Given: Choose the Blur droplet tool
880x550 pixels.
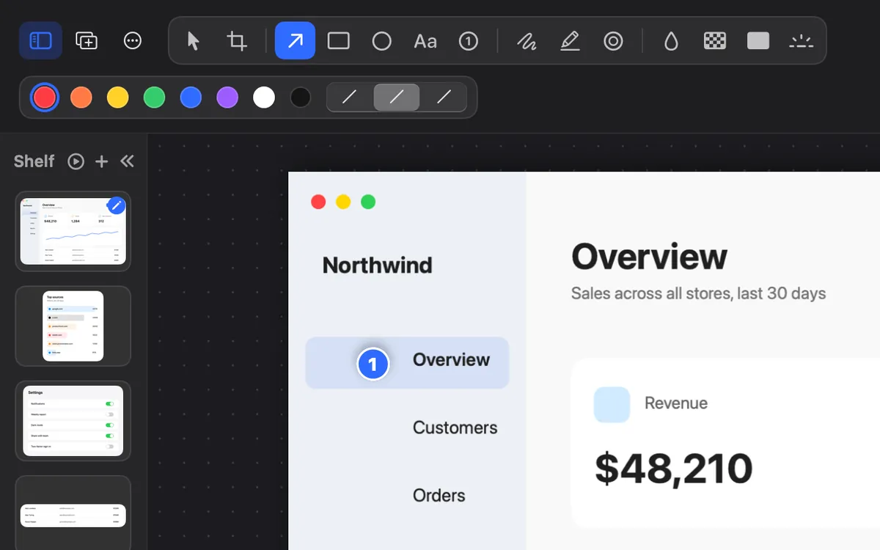Looking at the screenshot, I should click(671, 40).
